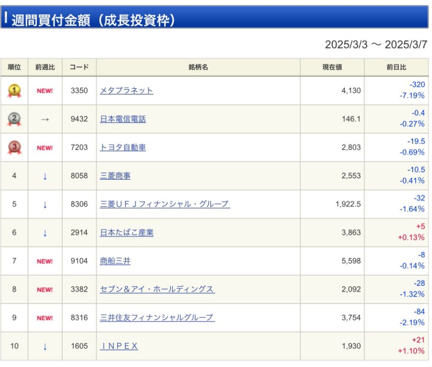This screenshot has width=432, height=367.
Task: Open the セブン&アイ・ホールディングス link
Action: (157, 290)
